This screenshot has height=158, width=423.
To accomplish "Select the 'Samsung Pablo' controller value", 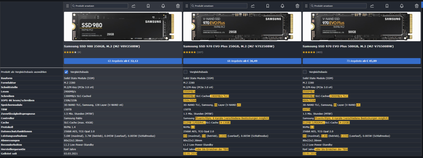I will tap(73, 118).
